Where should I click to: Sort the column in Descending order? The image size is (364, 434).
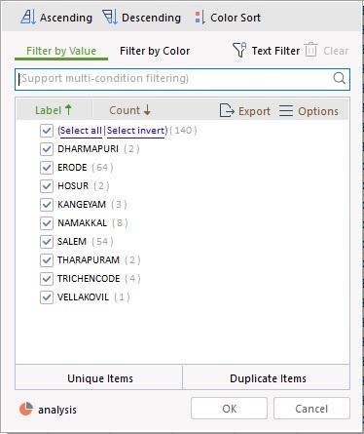click(142, 18)
